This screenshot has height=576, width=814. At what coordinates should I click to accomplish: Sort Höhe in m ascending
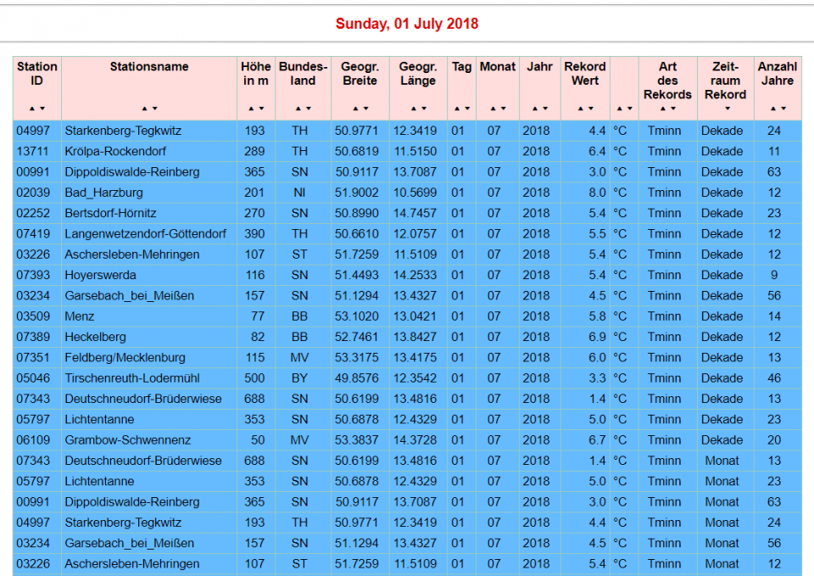tap(251, 109)
